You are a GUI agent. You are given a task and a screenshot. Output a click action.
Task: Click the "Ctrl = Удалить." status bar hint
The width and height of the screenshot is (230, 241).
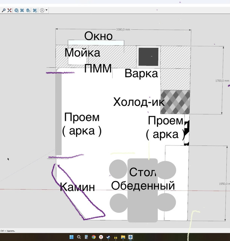8,231
